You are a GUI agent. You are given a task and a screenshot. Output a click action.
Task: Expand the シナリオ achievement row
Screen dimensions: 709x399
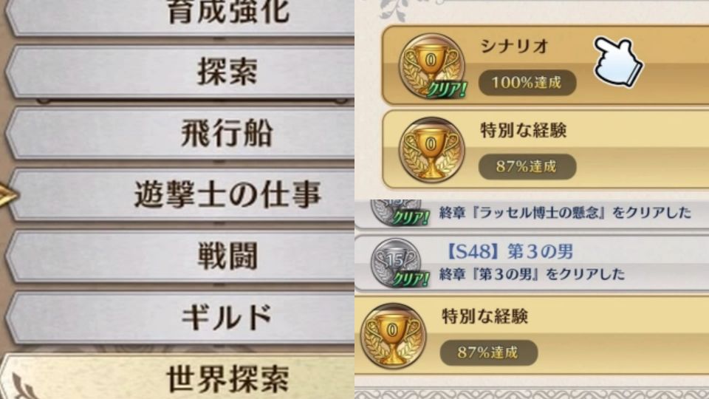point(545,66)
